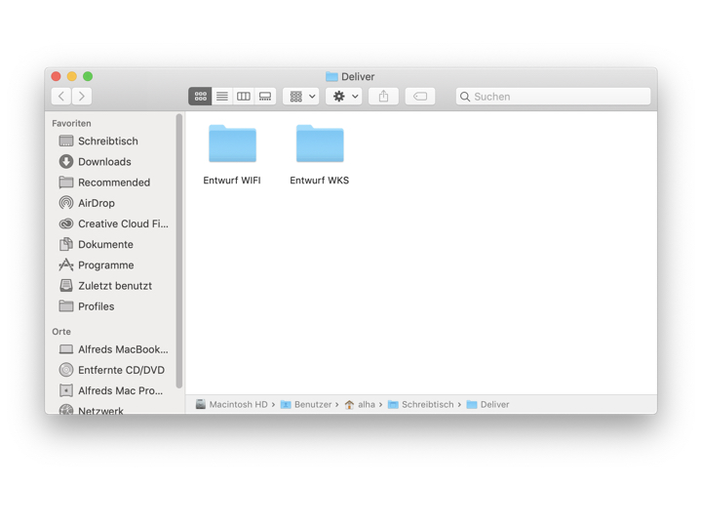702x527 pixels.
Task: Switch to list view
Action: point(222,97)
